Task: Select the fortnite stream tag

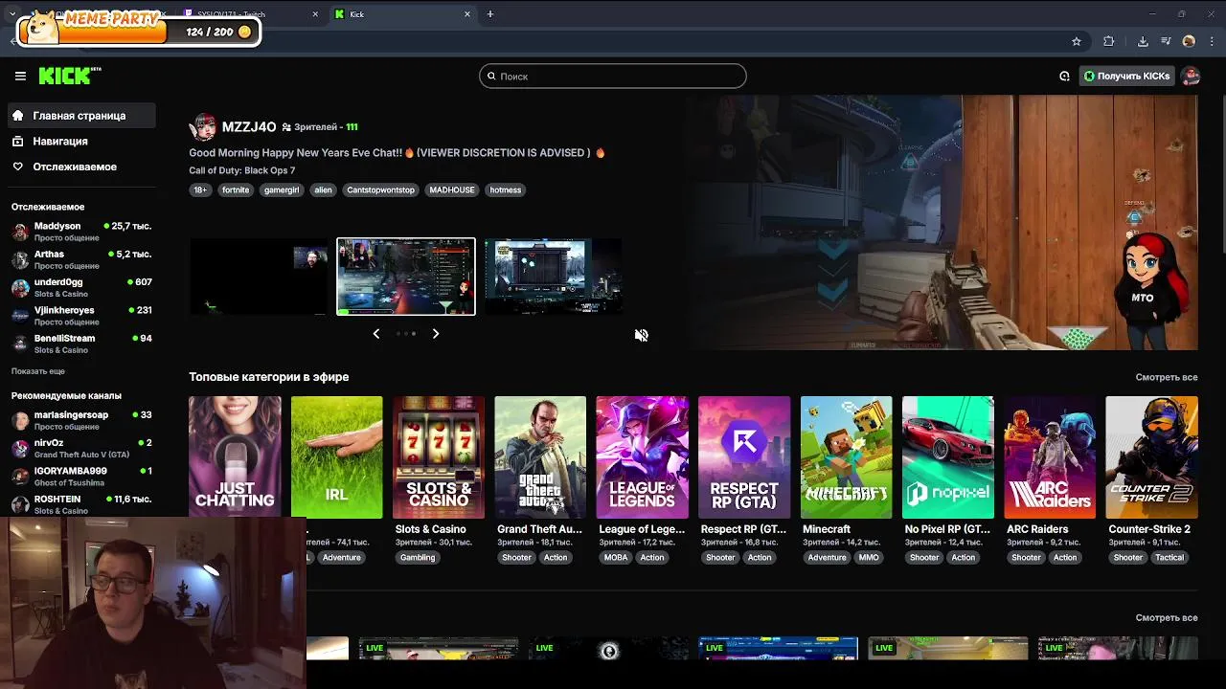Action: (x=236, y=189)
